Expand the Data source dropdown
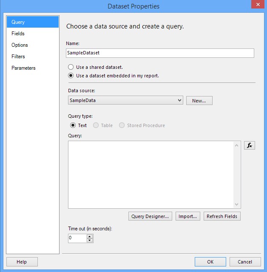Viewport: 267px width, 272px height. (x=125, y=100)
